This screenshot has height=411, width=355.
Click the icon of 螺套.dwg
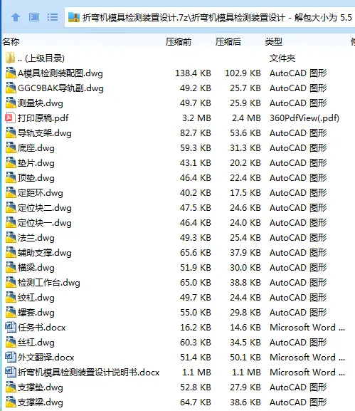pos(11,312)
